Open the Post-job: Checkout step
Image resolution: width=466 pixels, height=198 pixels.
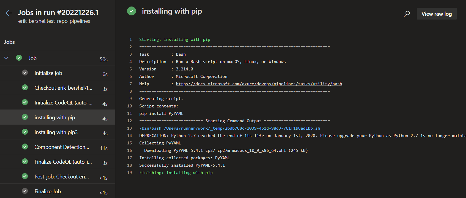click(x=57, y=176)
